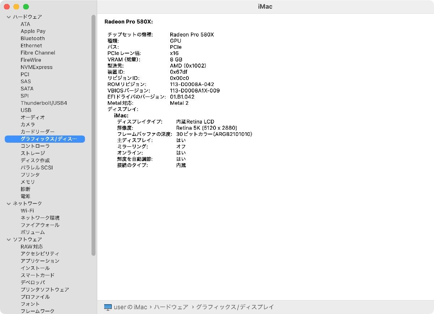Click 'グラフィックス/ディスプレイ' in the path bar
The width and height of the screenshot is (434, 314).
point(235,307)
